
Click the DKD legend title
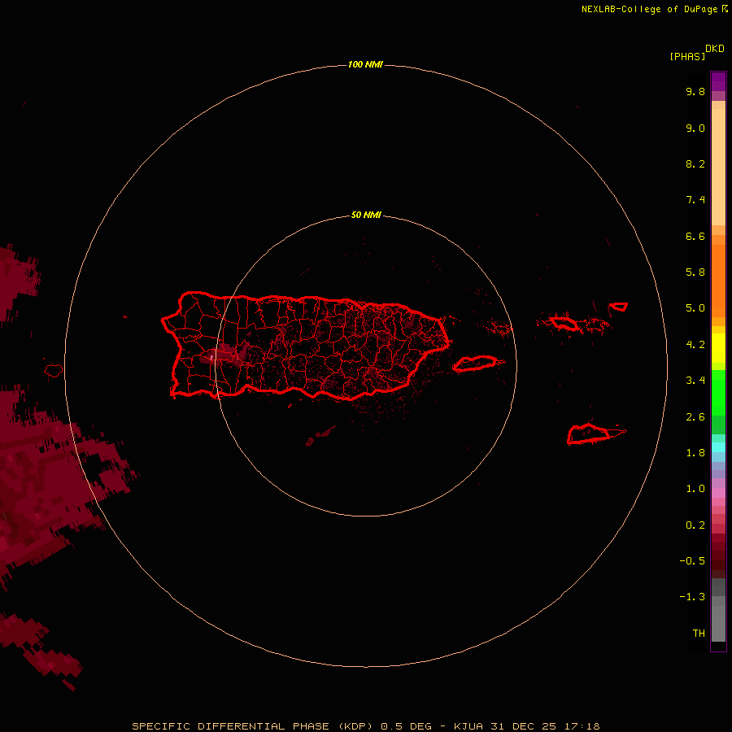pos(715,49)
